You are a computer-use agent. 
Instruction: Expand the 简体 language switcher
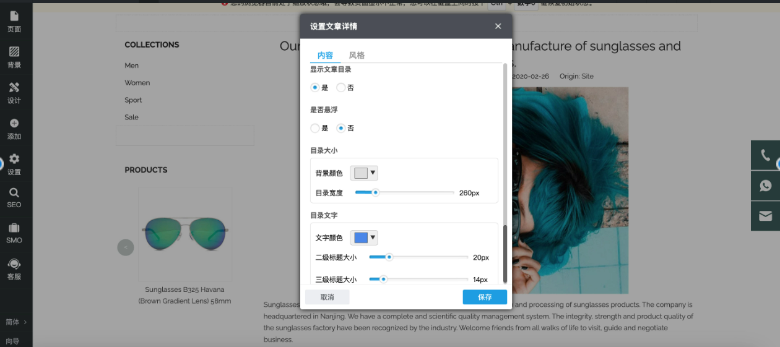click(16, 322)
